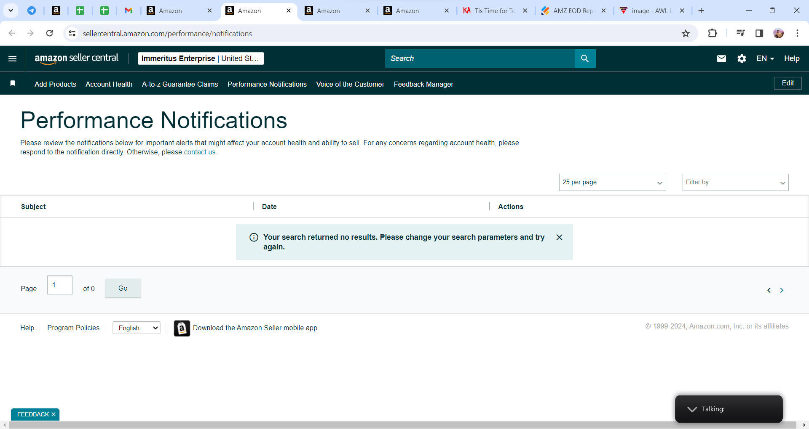This screenshot has width=809, height=429.
Task: Click the Amazon Seller Central logo
Action: tap(76, 58)
